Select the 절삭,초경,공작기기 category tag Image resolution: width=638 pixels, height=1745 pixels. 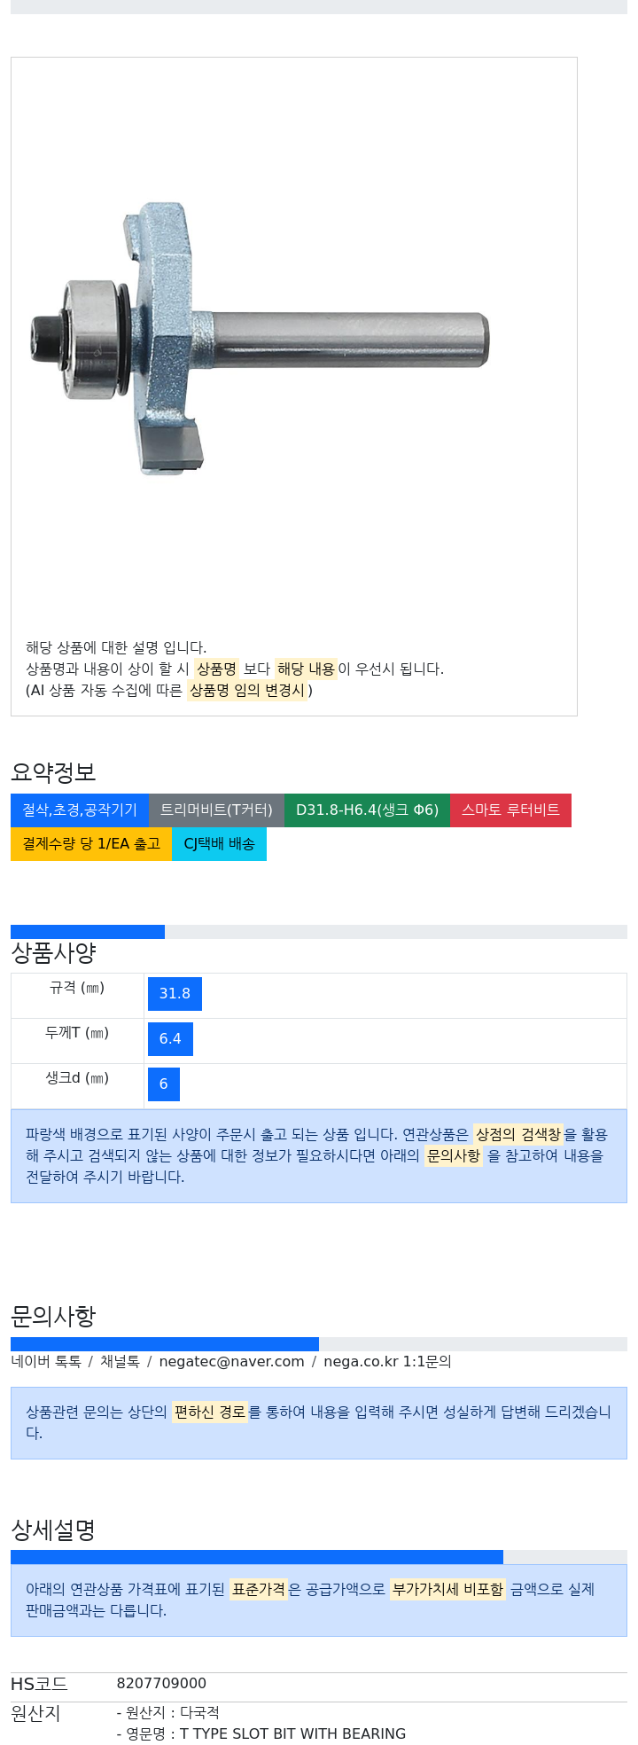click(x=80, y=810)
